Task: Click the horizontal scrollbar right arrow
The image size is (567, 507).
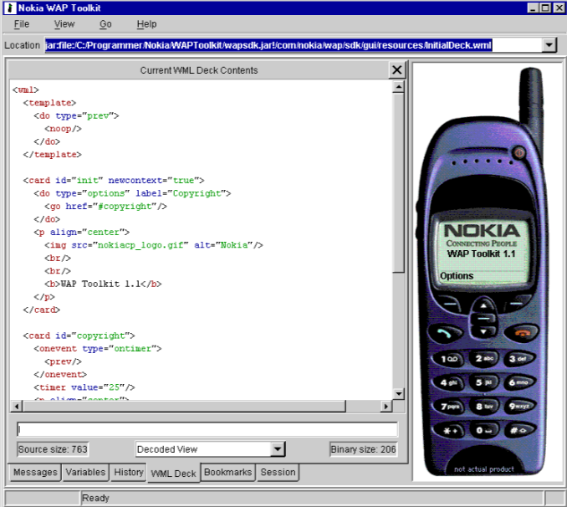Action: [x=386, y=406]
